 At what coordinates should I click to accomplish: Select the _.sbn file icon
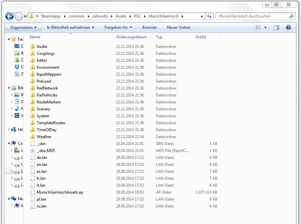pos(33,143)
